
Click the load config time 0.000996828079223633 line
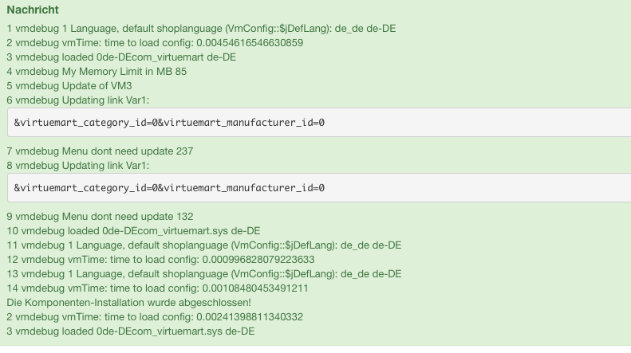coord(160,260)
